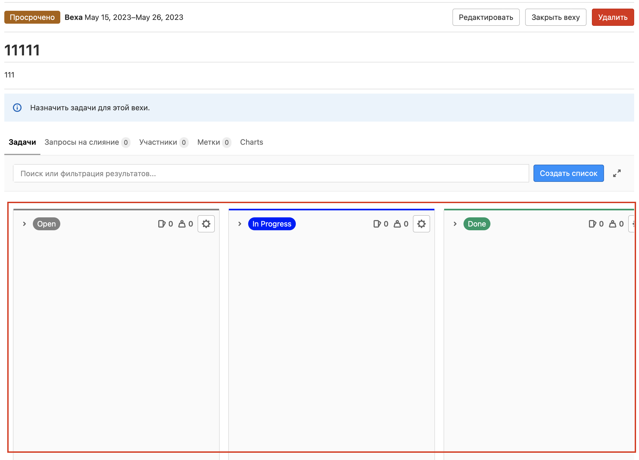This screenshot has height=460, width=639.
Task: Click the fullscreen expand arrows icon
Action: click(617, 174)
